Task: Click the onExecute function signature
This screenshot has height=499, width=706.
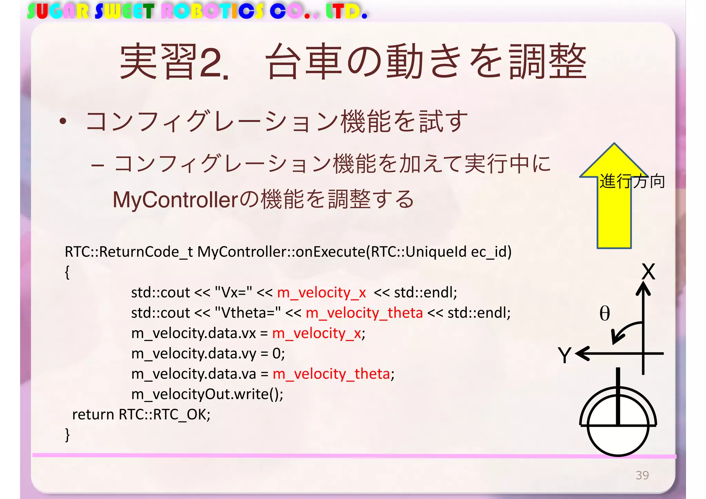Action: (x=288, y=252)
